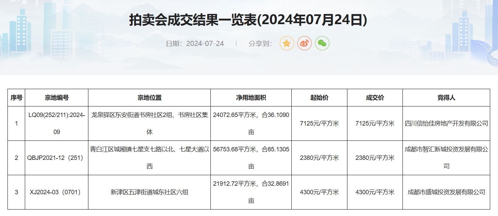This screenshot has height=216, width=498.
Task: Click the 青白江区城厢镇 location cell
Action: 150,158
